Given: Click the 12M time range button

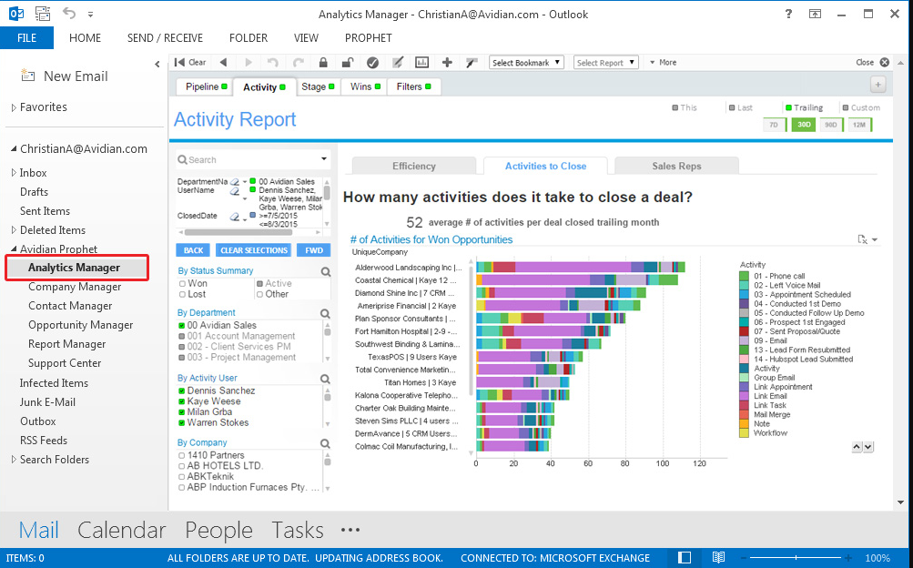Looking at the screenshot, I should click(x=860, y=125).
